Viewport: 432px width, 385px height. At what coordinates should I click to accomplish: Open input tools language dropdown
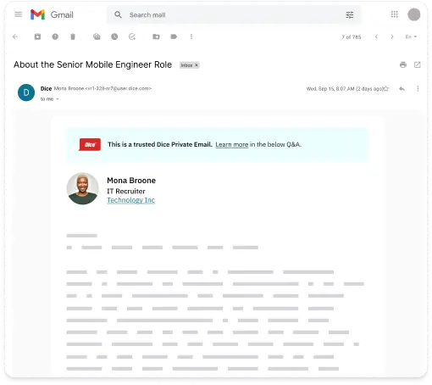pyautogui.click(x=411, y=36)
